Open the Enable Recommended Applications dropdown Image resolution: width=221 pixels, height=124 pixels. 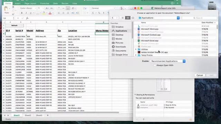[x=167, y=61]
